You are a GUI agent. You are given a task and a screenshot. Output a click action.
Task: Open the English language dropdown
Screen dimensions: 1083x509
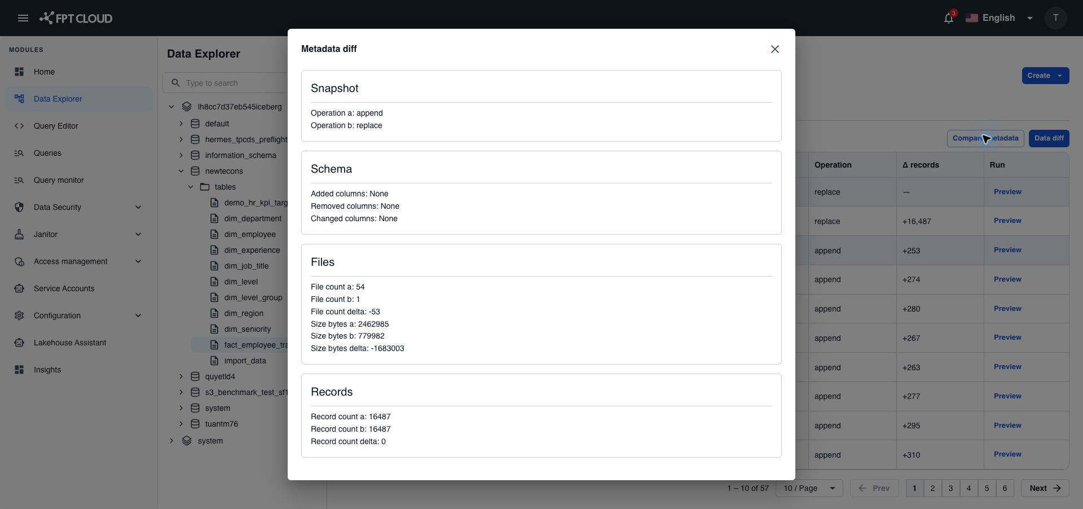(x=999, y=18)
